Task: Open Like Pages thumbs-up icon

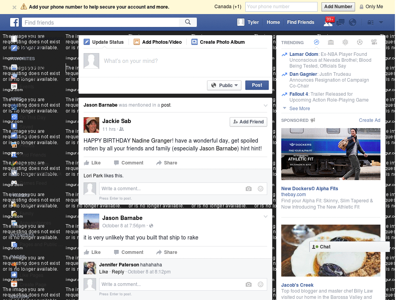Action: click(14, 275)
